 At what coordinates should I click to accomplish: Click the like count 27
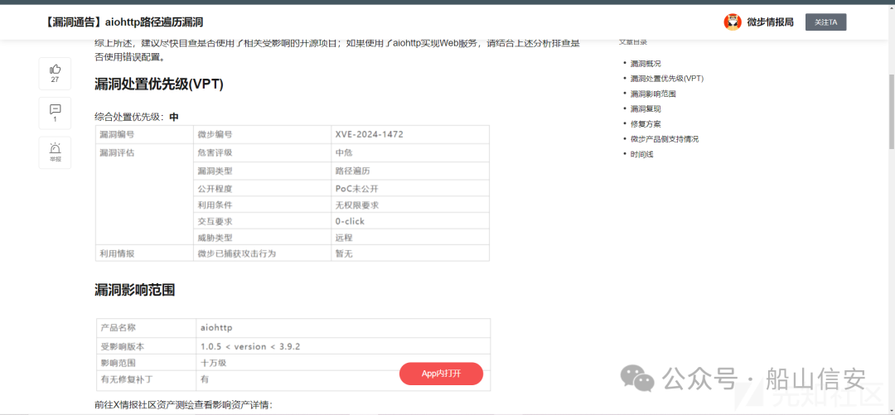(x=55, y=80)
